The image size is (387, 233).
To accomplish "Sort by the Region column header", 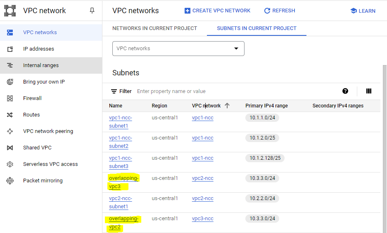I will [159, 106].
